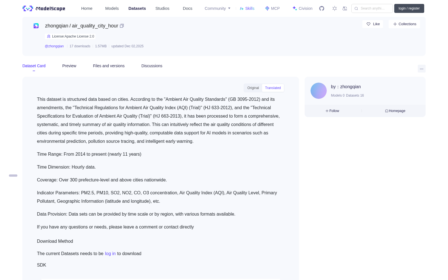Click the 'SDK' label

point(41,265)
